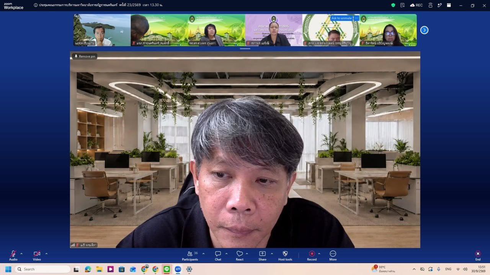Expand the React options arrow
Viewport: 490px width, 275px height.
[247, 254]
